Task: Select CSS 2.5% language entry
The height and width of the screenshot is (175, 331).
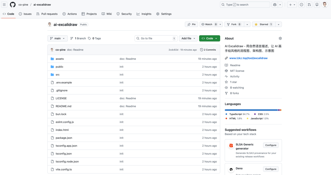Action: click(261, 114)
